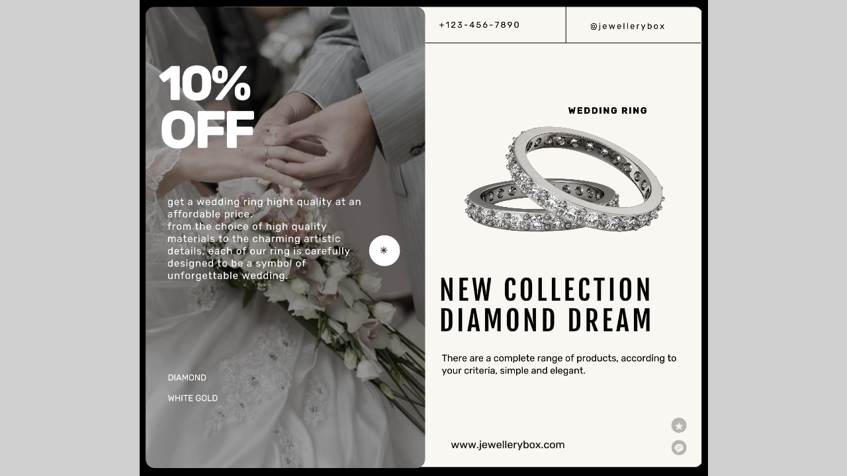Click the NEW COLLECTION heading line

[545, 290]
